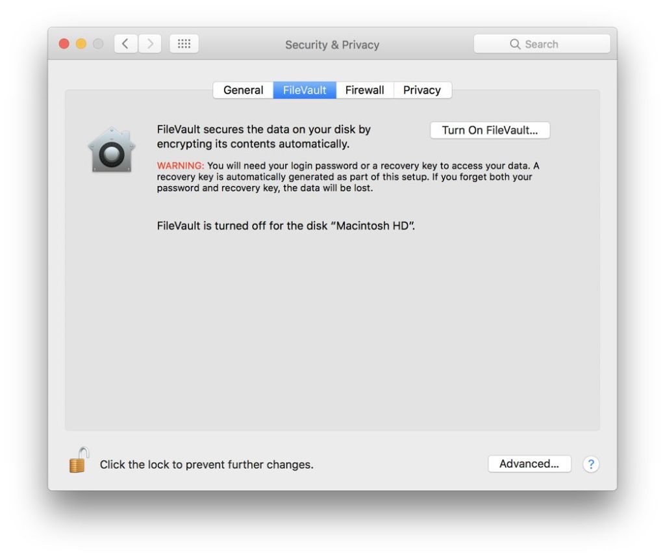Open the Firewall tab
665x559 pixels.
364,90
